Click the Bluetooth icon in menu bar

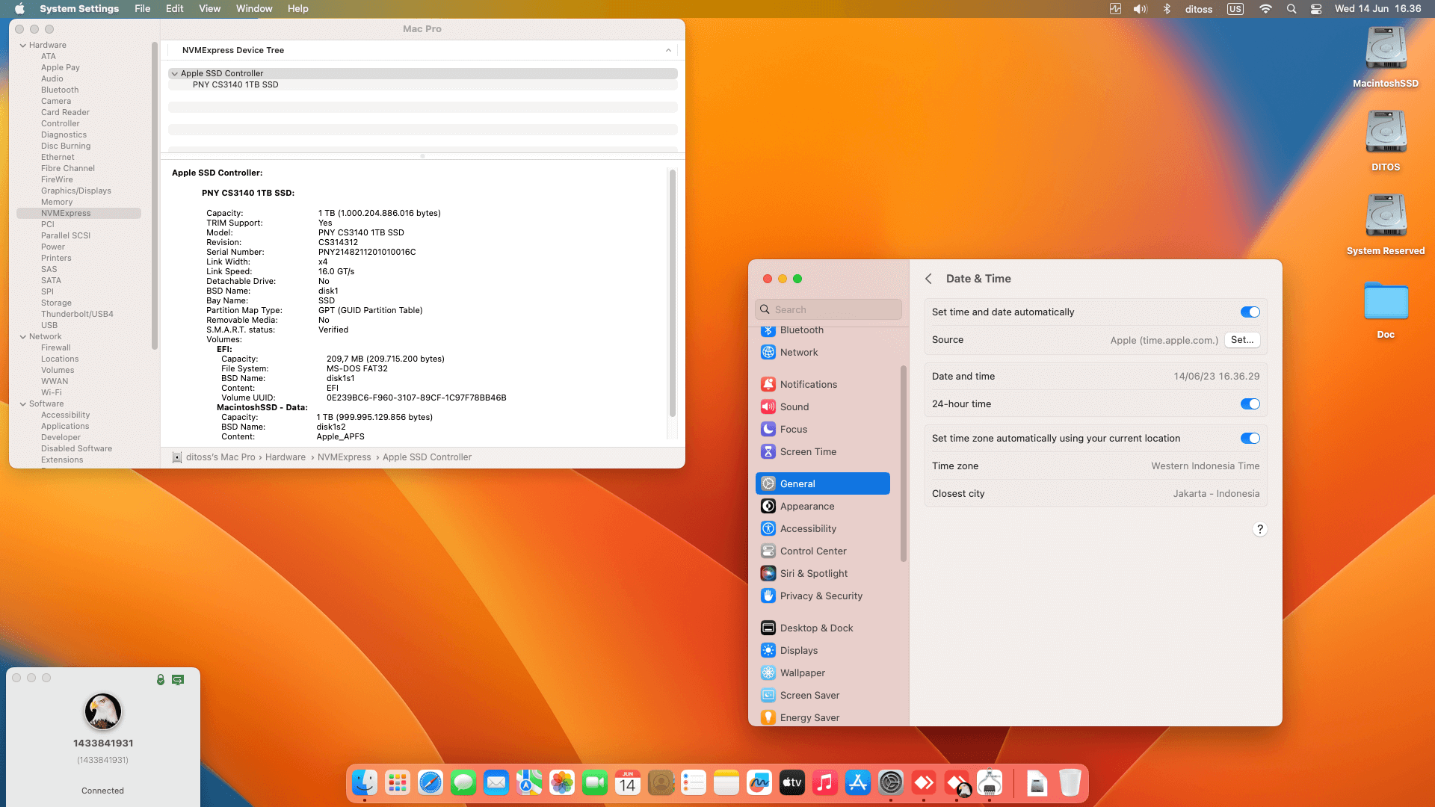(x=1167, y=9)
